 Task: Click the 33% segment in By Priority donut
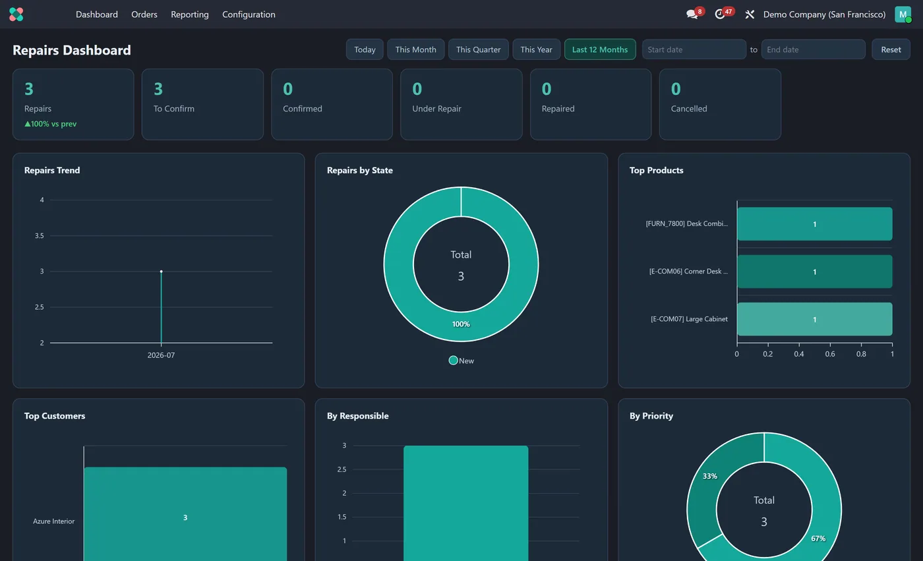point(710,477)
